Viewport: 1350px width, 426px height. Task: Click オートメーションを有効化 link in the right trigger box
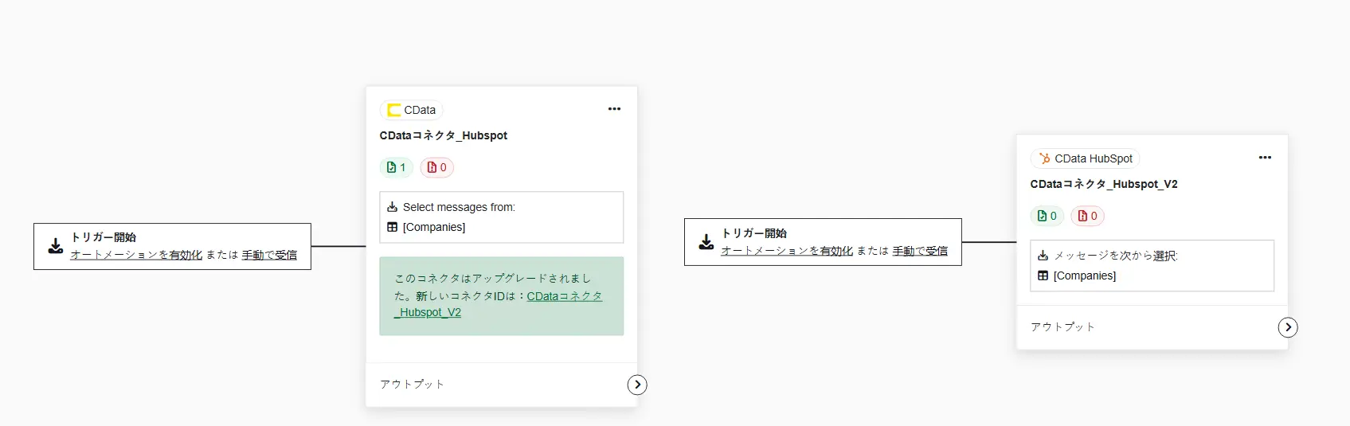(x=787, y=251)
